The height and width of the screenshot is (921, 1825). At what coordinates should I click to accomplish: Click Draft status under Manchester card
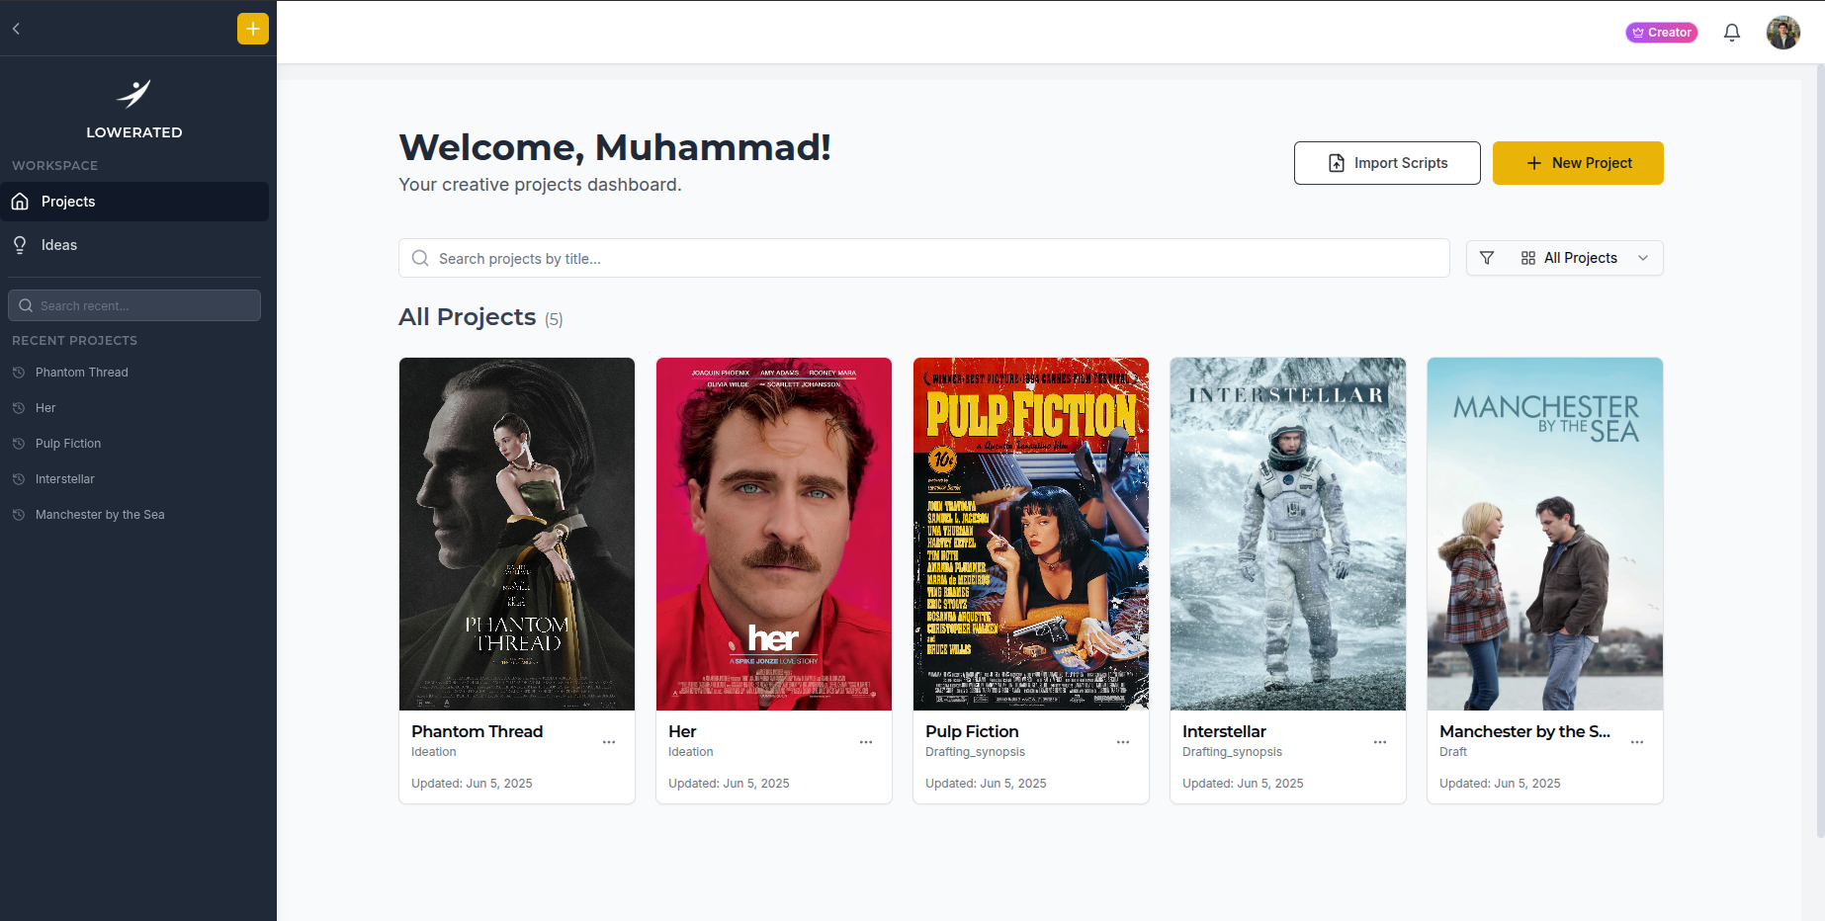pyautogui.click(x=1453, y=752)
